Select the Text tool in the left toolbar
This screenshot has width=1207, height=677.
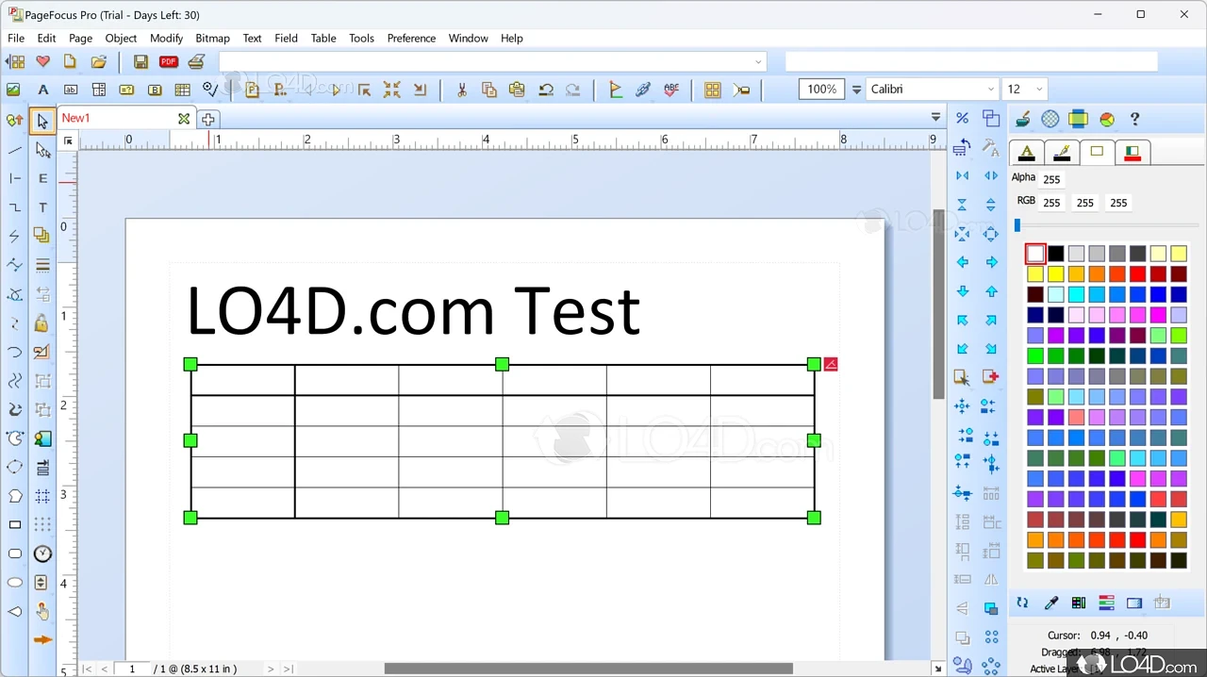pos(42,206)
